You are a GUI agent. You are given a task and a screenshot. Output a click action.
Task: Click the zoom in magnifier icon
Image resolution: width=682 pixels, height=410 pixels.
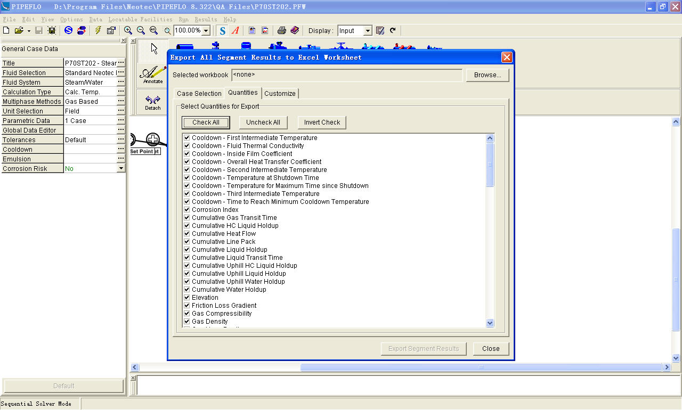point(128,30)
